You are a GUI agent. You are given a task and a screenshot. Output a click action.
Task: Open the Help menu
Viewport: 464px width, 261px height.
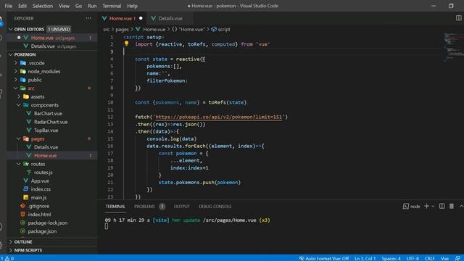click(132, 6)
